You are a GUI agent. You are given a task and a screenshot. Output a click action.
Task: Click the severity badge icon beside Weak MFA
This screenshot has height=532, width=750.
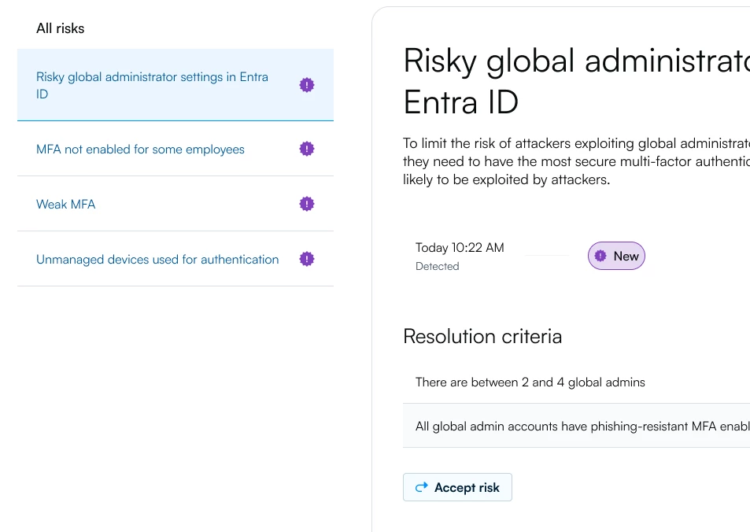click(307, 204)
